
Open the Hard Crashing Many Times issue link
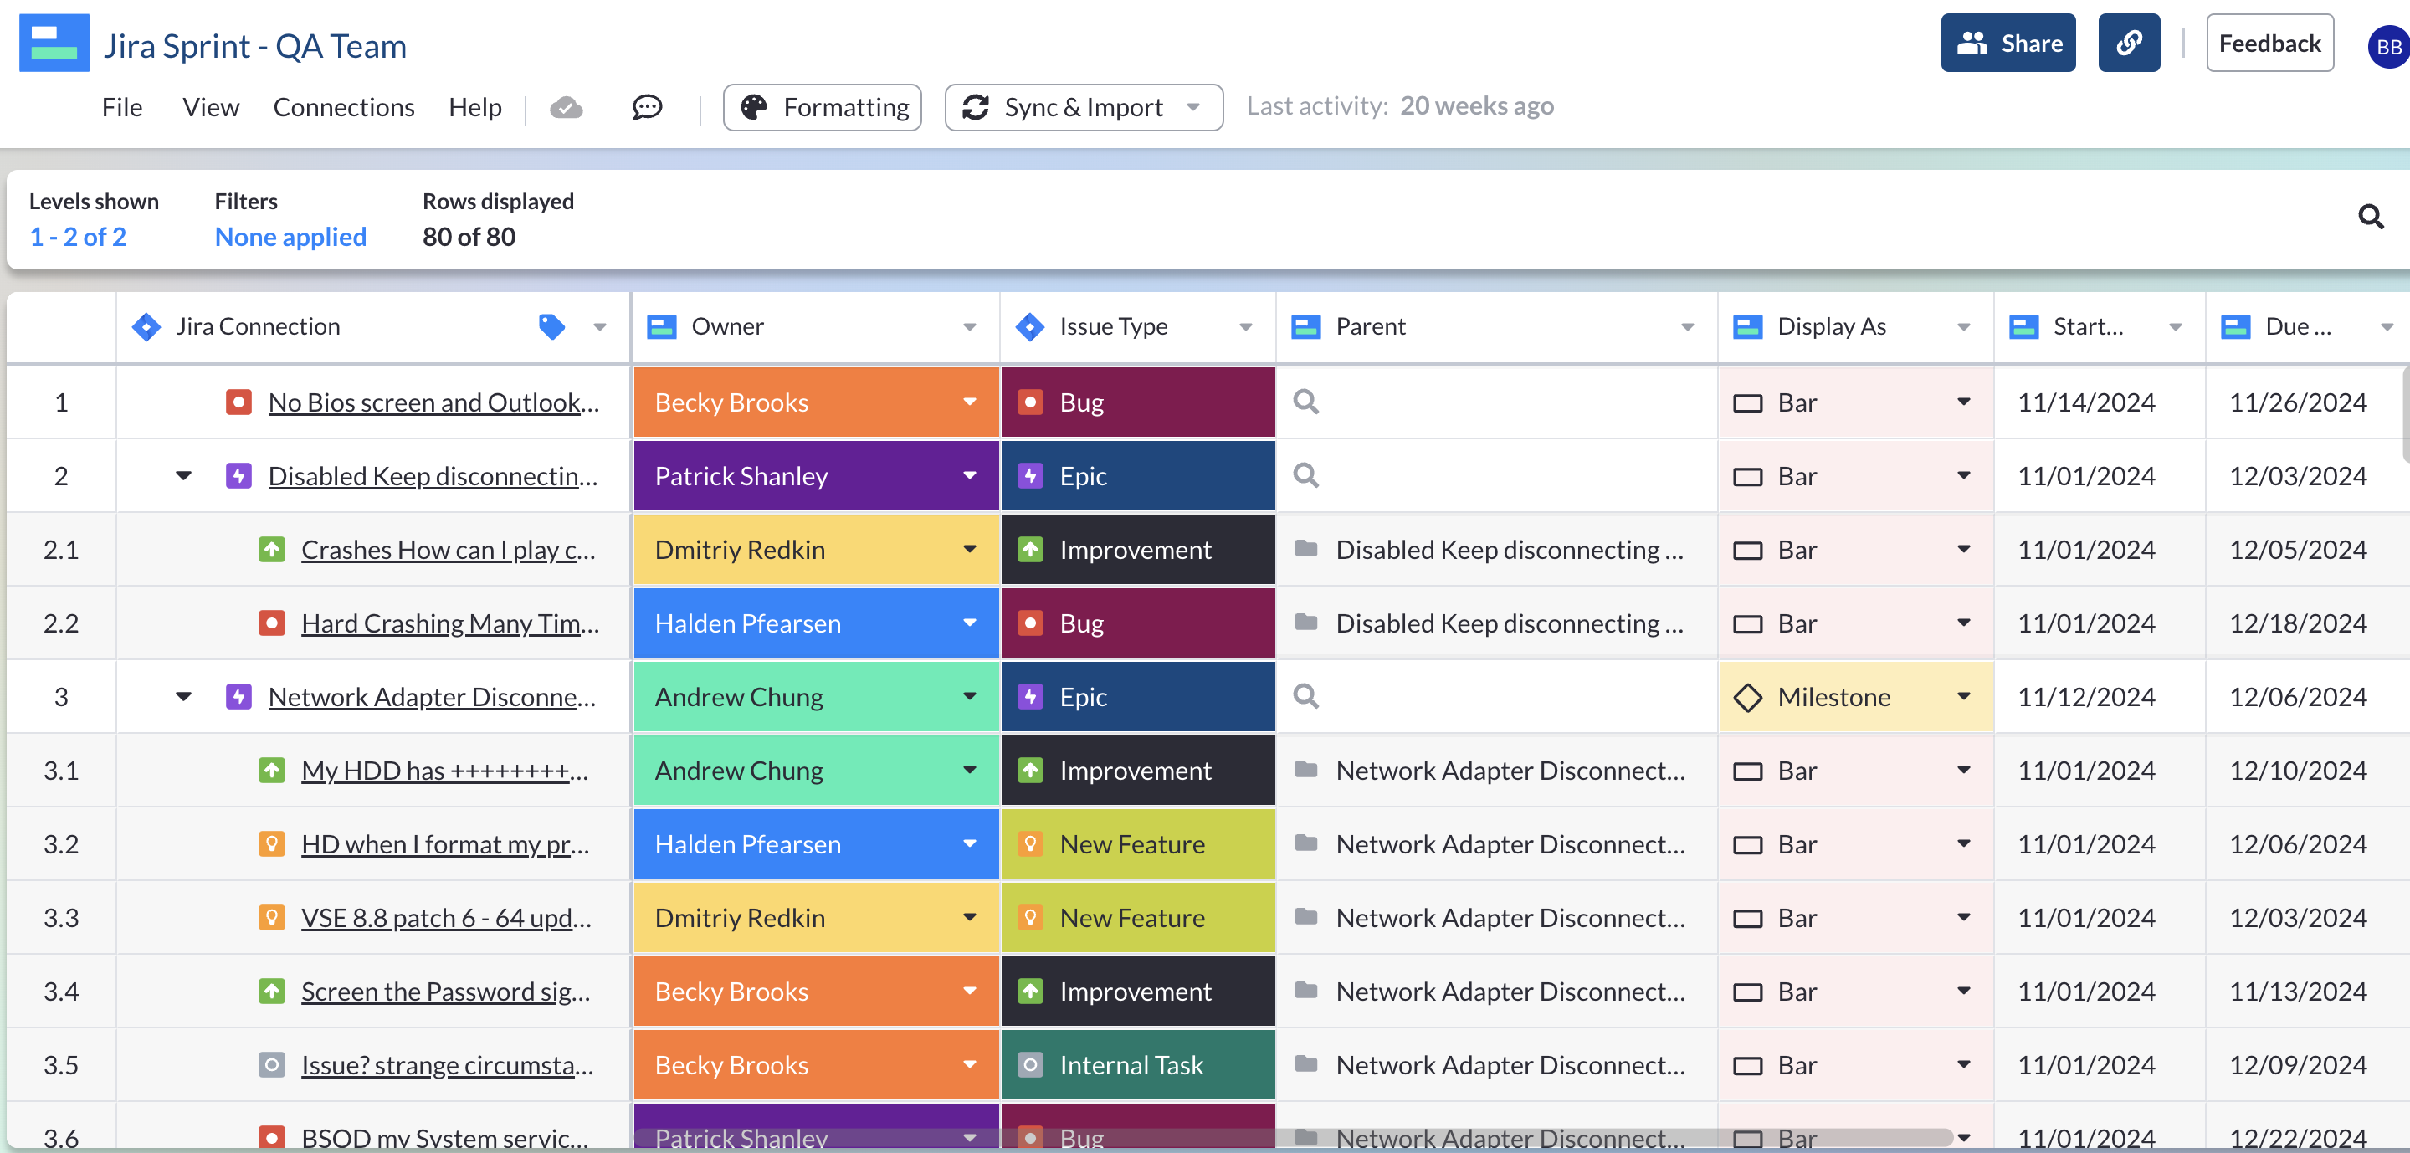[450, 623]
